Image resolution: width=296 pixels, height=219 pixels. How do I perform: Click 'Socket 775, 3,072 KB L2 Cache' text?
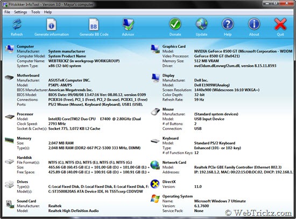[74, 129]
